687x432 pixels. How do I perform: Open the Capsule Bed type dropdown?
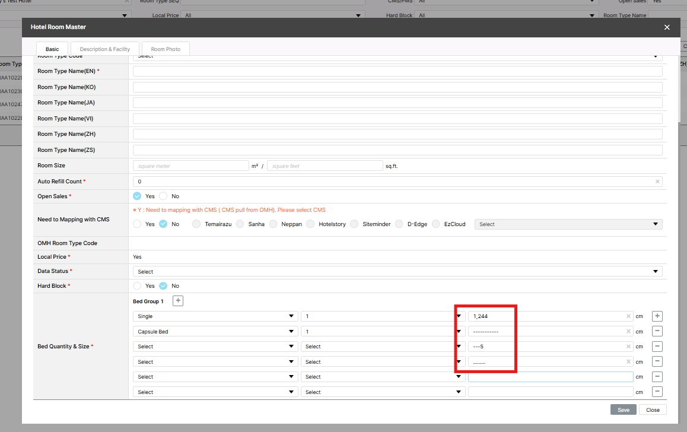[x=215, y=331]
